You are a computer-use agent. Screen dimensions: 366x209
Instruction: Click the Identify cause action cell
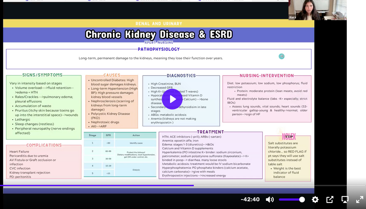pos(136,143)
